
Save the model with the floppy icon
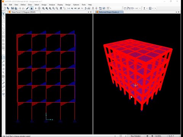[12, 8]
